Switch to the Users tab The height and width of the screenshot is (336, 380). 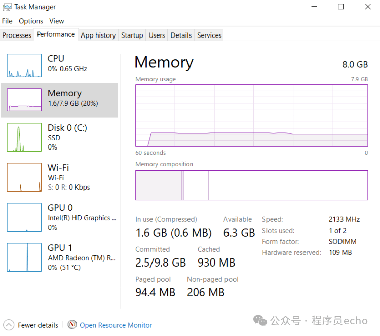(157, 35)
